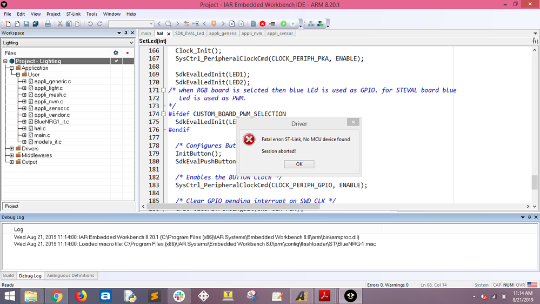The image size is (540, 304).
Task: Collapse comment fold at line 171
Action: coord(164,90)
